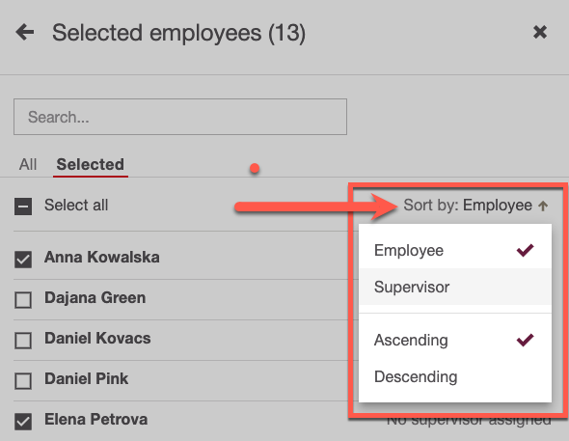
Task: Click the back arrow icon
Action: (x=25, y=32)
